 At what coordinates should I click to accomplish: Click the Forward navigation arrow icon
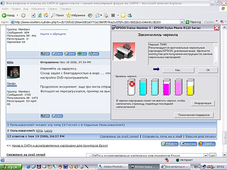point(23,15)
